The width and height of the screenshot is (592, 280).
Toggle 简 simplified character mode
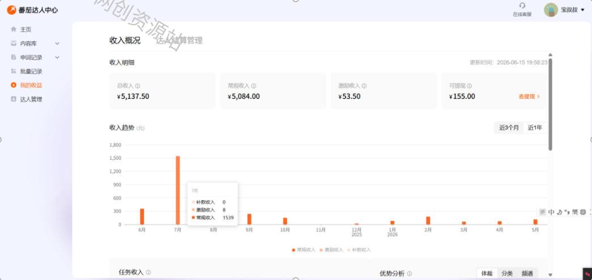click(x=574, y=212)
